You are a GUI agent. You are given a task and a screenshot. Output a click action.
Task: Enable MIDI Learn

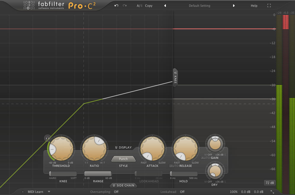tap(35, 192)
